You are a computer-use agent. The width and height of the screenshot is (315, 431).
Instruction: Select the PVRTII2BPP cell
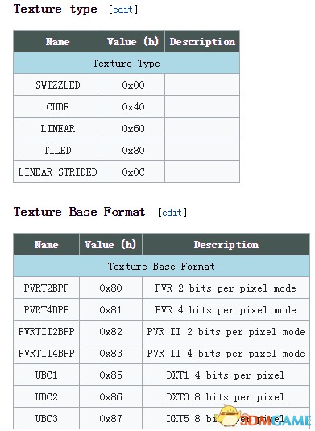click(47, 331)
